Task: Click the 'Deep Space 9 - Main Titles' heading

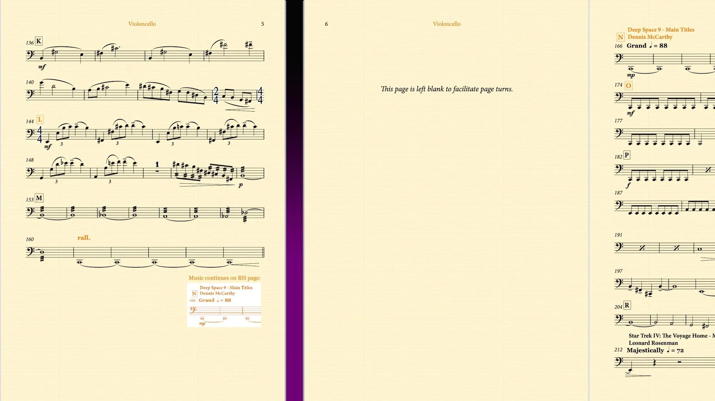Action: [661, 30]
